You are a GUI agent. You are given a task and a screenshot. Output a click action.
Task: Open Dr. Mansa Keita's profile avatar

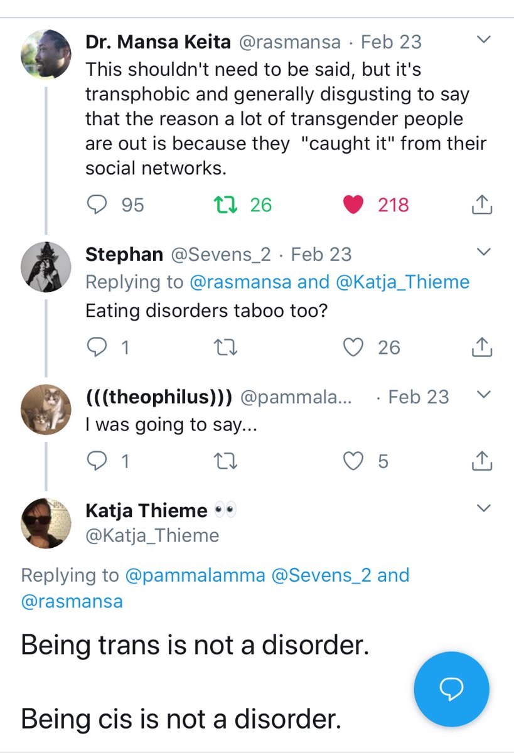[46, 54]
